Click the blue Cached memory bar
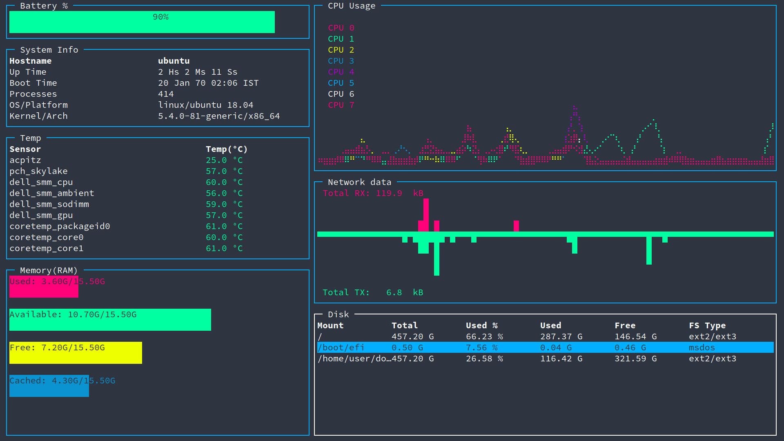 click(49, 386)
